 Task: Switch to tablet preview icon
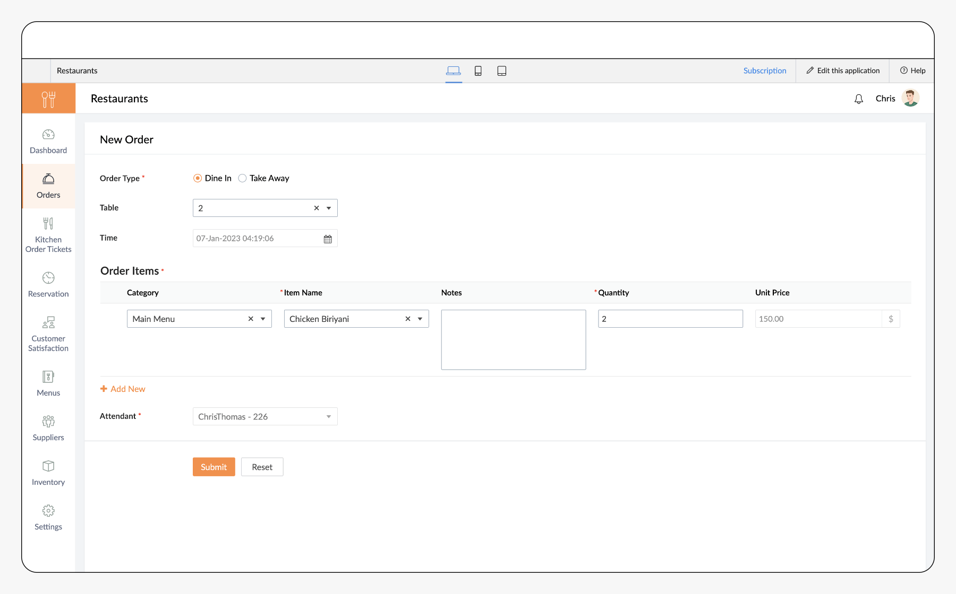[501, 71]
